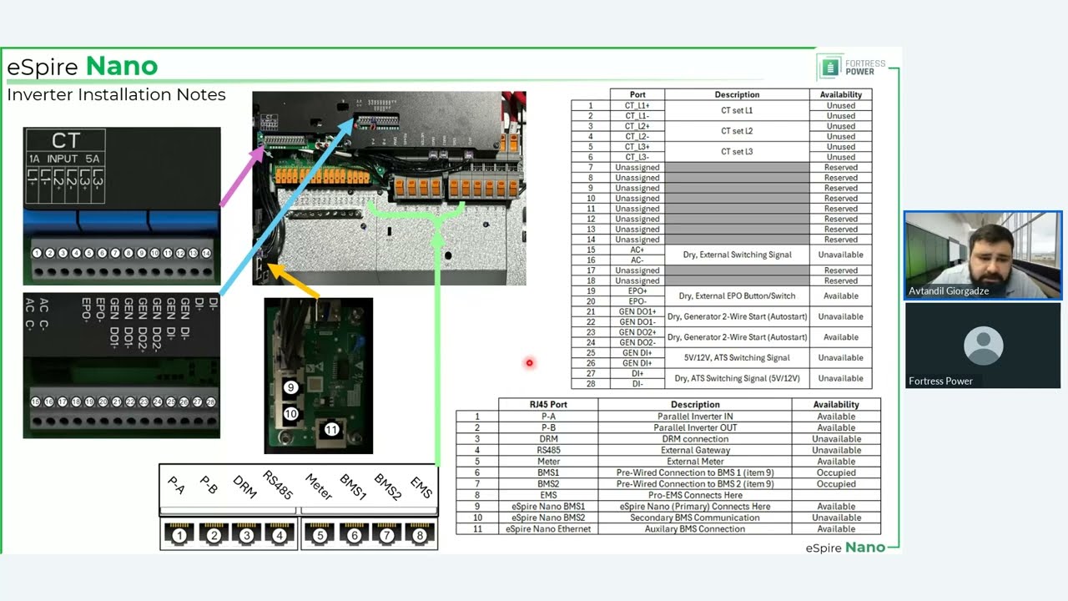Click the 'DI-' port cell in row 28
This screenshot has width=1068, height=601.
[x=637, y=383]
